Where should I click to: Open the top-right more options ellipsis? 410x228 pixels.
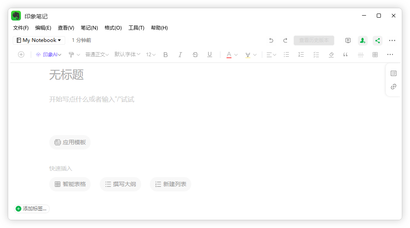click(392, 41)
